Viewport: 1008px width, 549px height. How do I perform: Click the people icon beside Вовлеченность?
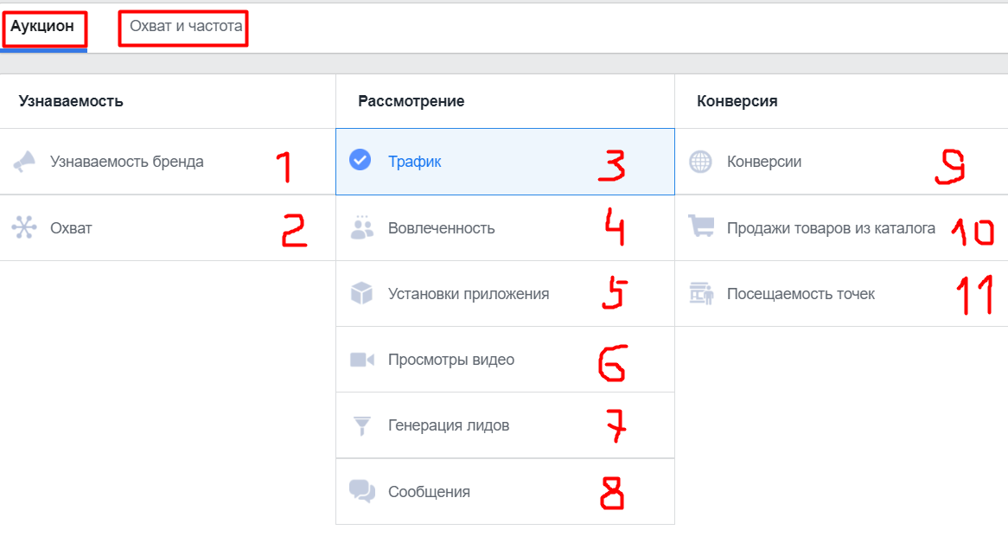(x=361, y=228)
